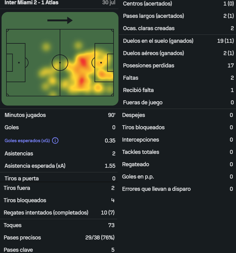Click the Posesiones perdidas stat
The height and width of the screenshot is (253, 236).
point(178,66)
